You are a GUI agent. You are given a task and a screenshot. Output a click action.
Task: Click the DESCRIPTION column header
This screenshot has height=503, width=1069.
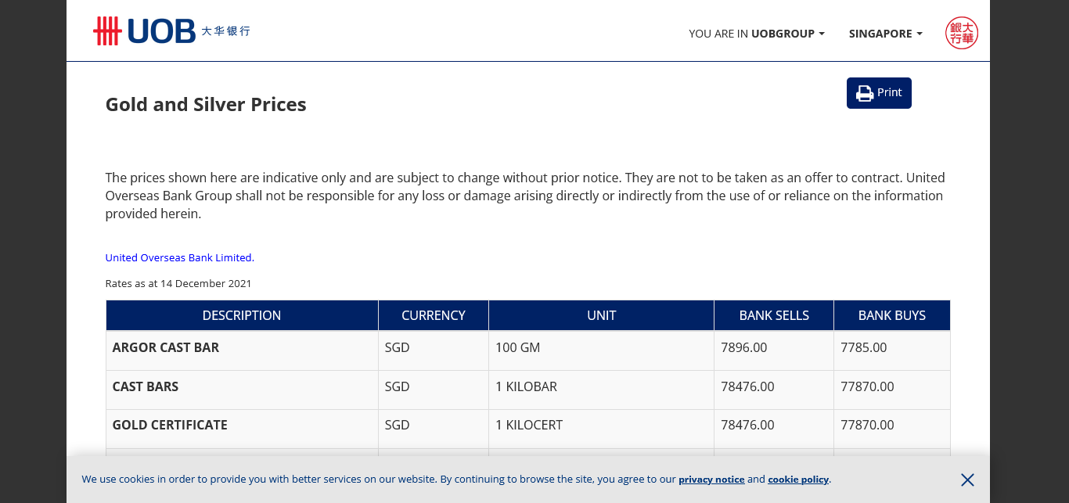(242, 315)
